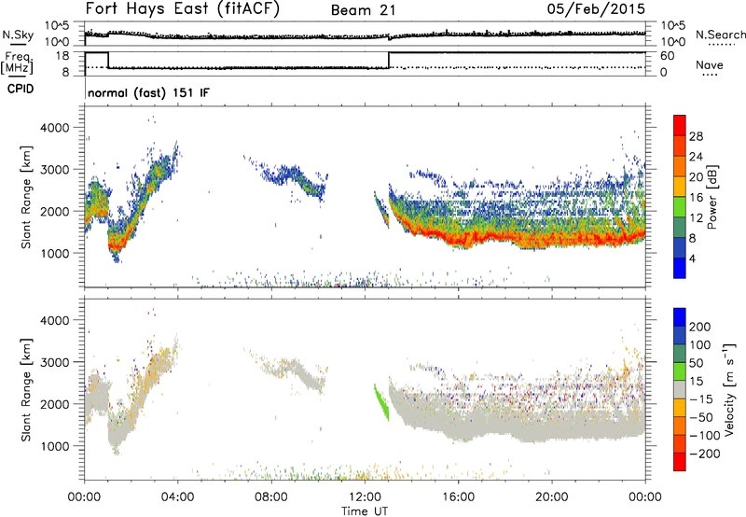Click the 'Nave' legend label
This screenshot has width=746, height=517.
[710, 64]
